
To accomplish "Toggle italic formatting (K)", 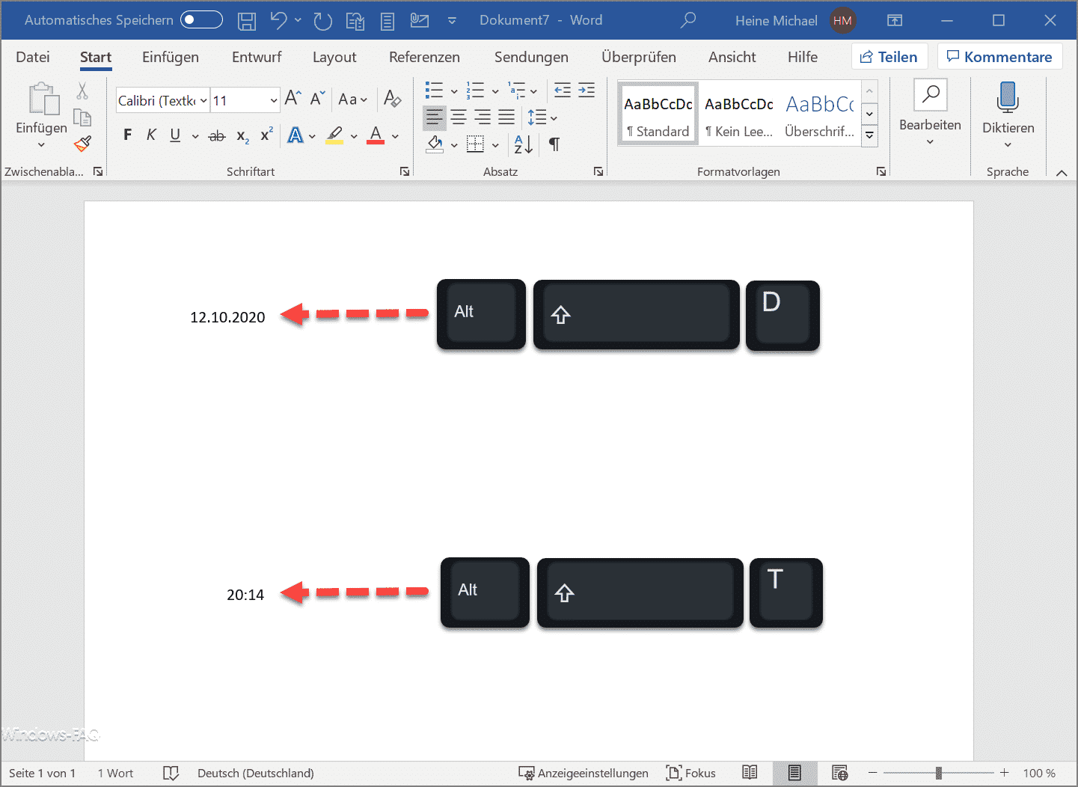I will tap(151, 135).
